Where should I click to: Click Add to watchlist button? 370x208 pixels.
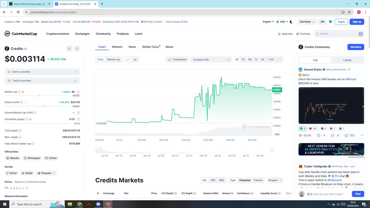point(42,72)
